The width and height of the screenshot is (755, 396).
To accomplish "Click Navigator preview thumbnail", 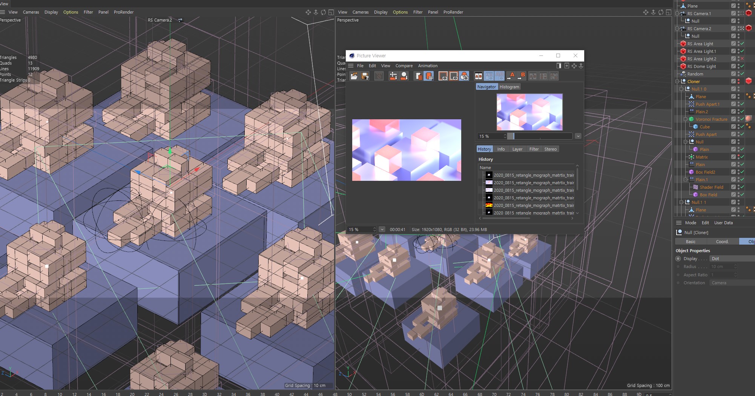I will [x=529, y=112].
